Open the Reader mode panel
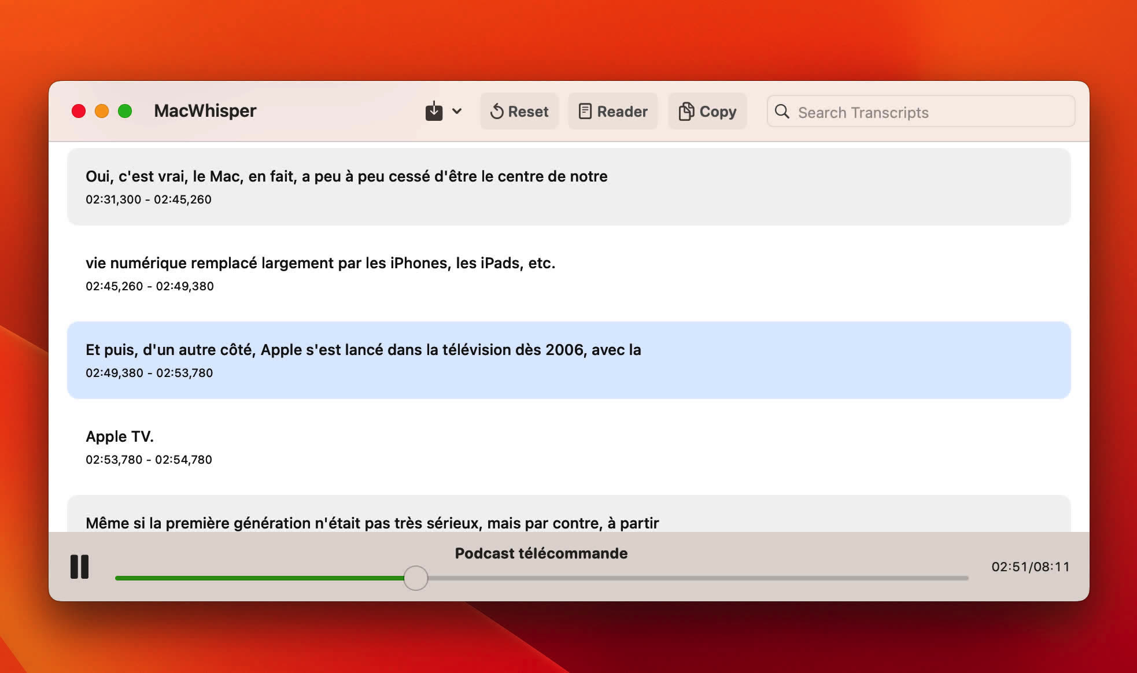 pyautogui.click(x=612, y=111)
